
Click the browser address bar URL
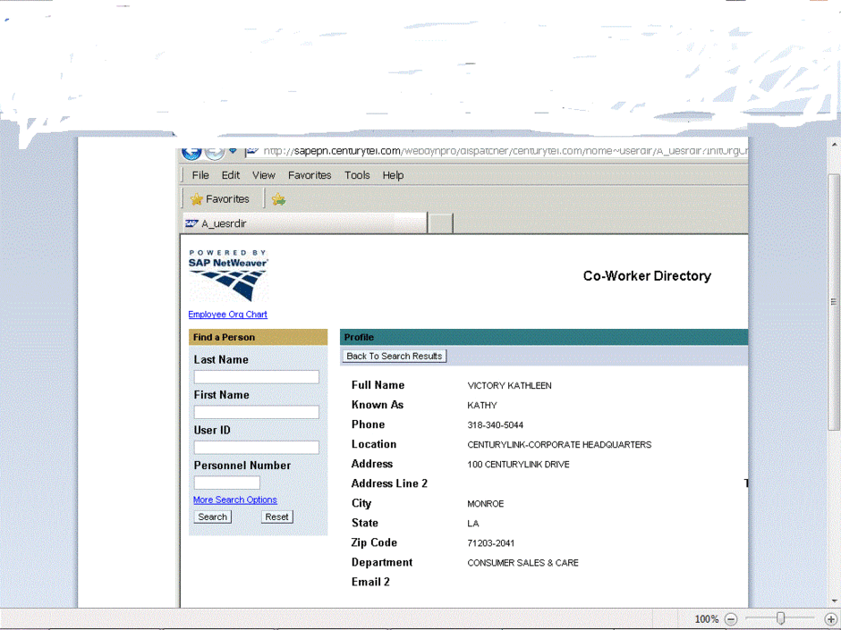coord(505,151)
